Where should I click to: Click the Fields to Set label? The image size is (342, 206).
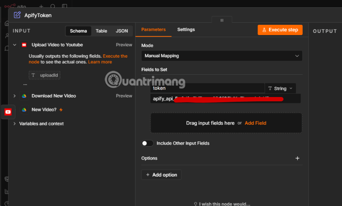click(x=154, y=70)
